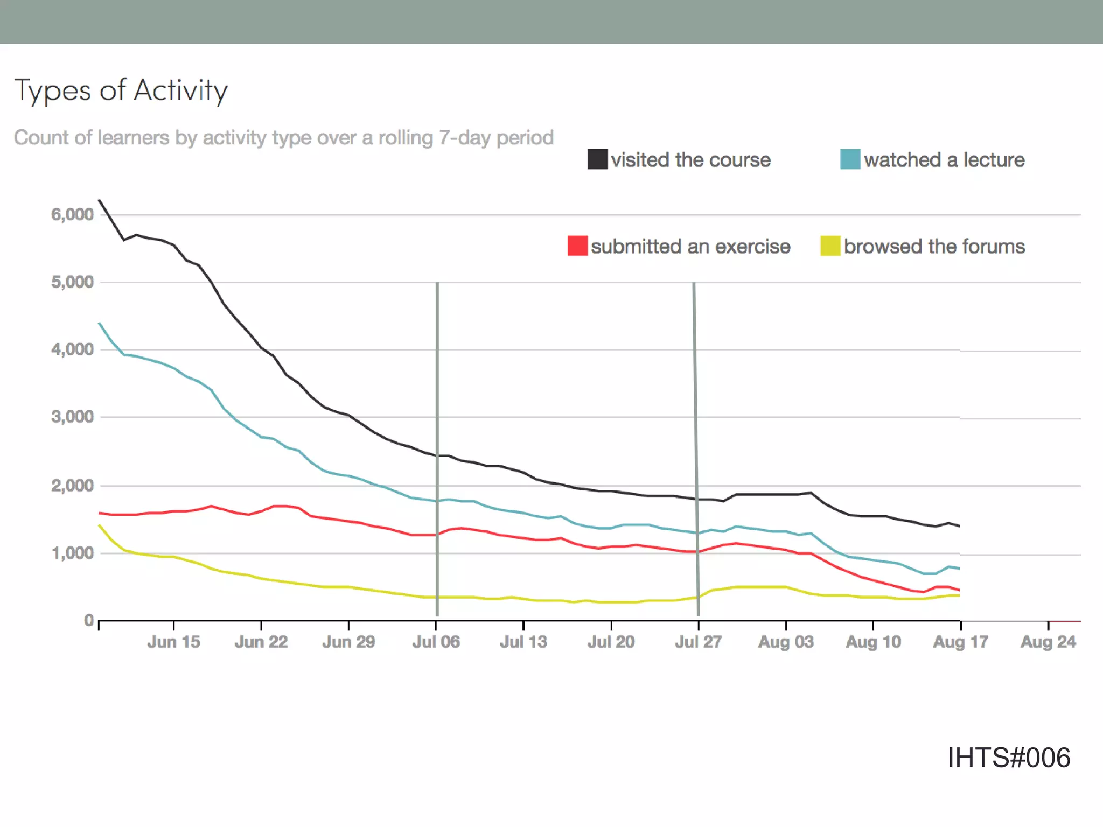
Task: Click the Jun 15 x-axis date label
Action: point(173,642)
